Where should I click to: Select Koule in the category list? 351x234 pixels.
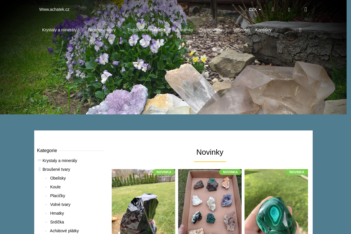click(55, 187)
